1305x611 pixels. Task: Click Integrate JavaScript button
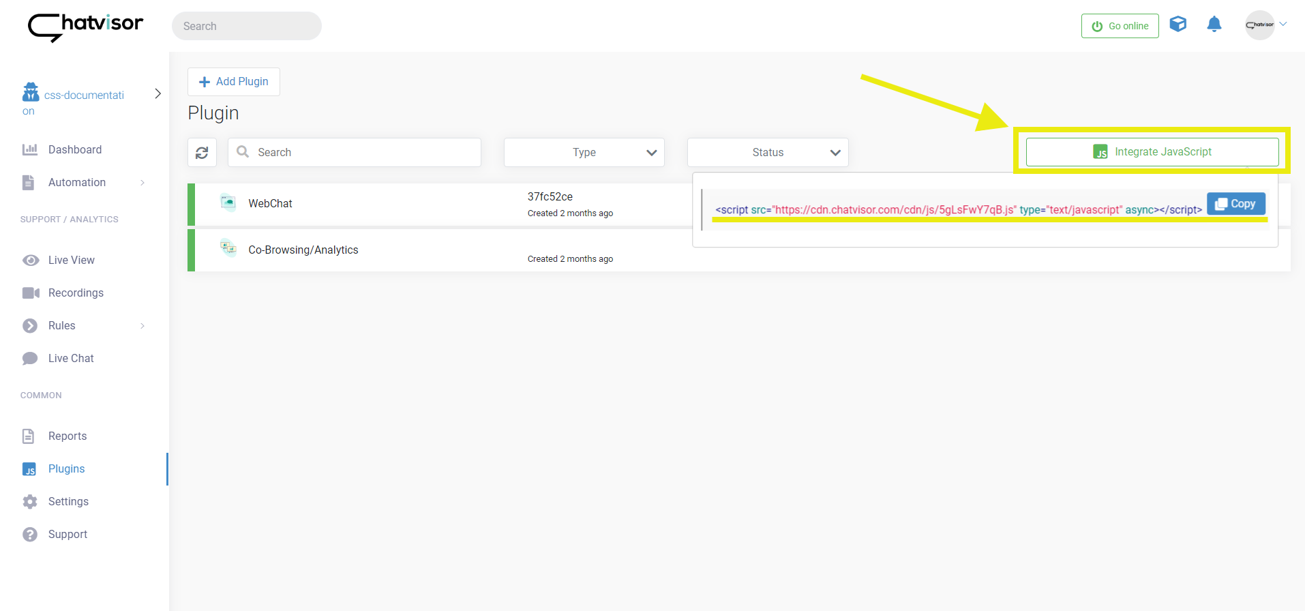[1152, 151]
